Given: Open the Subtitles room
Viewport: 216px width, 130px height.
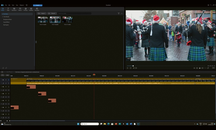Looking at the screenshot, I should [31, 9].
